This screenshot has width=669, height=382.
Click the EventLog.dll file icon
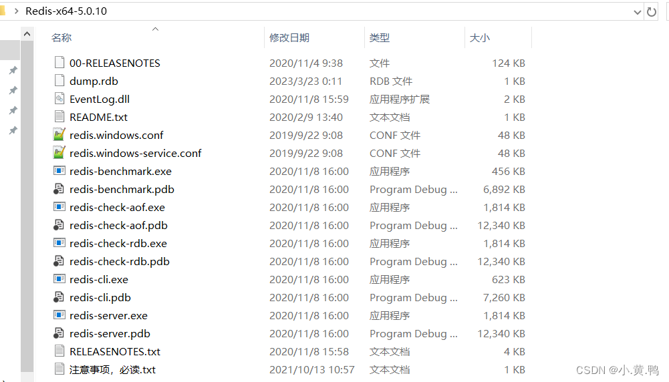[59, 99]
